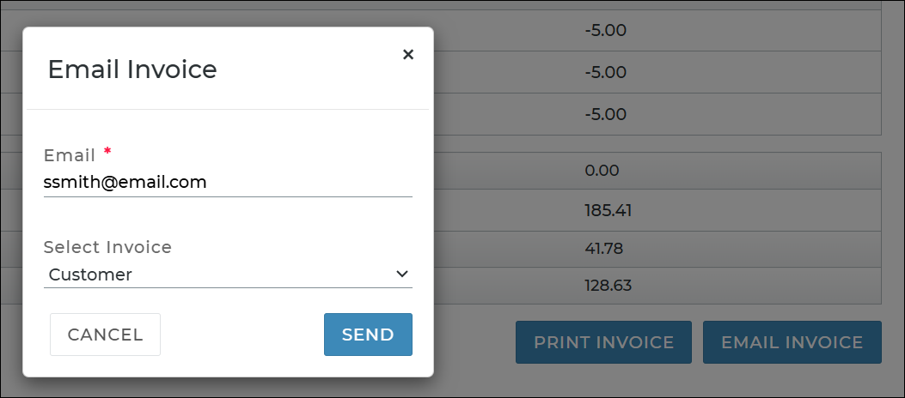Image resolution: width=905 pixels, height=398 pixels.
Task: Click the Email Invoice button behind dialog
Action: (x=792, y=342)
